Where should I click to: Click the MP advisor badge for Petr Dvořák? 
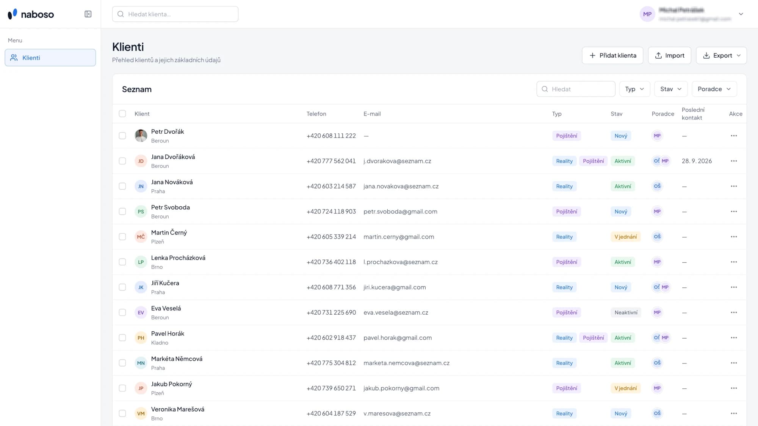click(x=657, y=136)
